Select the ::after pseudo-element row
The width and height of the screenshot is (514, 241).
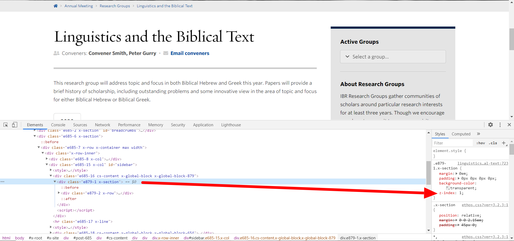[x=69, y=199]
